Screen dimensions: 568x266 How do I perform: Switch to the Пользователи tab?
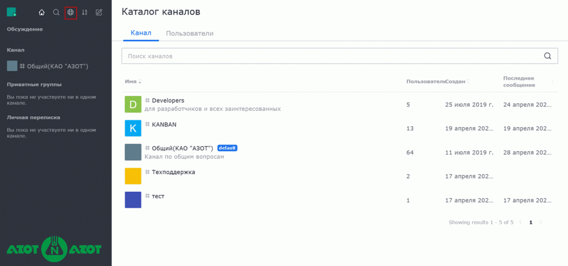(190, 33)
